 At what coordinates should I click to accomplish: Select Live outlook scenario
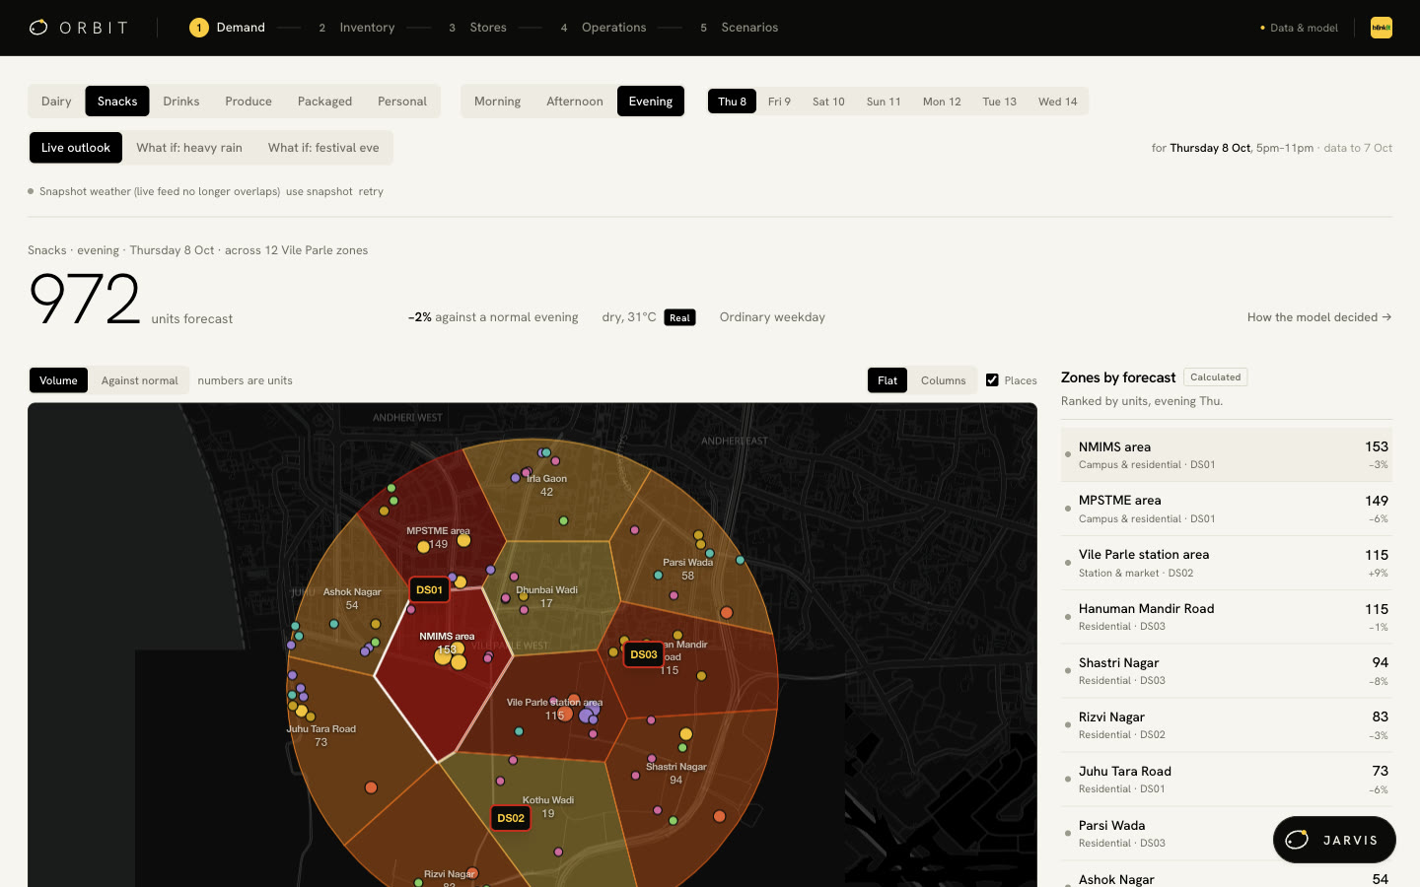pyautogui.click(x=76, y=148)
